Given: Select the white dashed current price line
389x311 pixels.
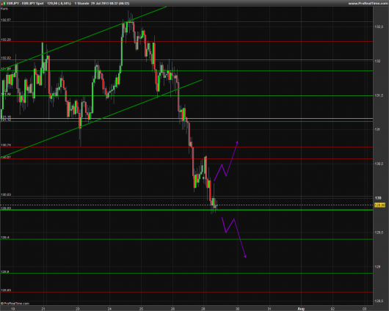Looking at the screenshot, I should pos(186,205).
